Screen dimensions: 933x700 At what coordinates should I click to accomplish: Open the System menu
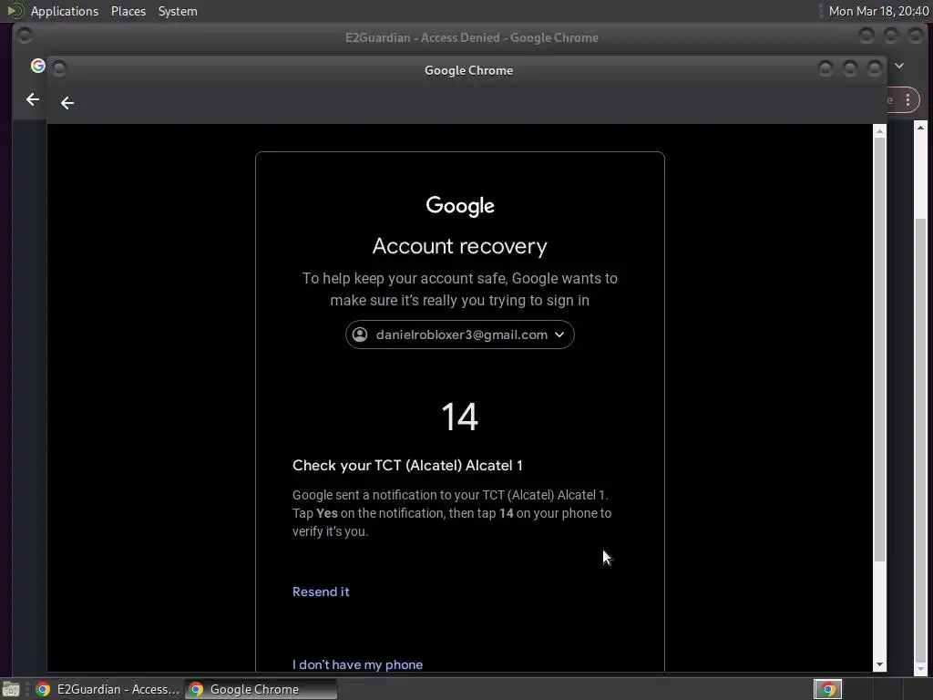click(178, 11)
